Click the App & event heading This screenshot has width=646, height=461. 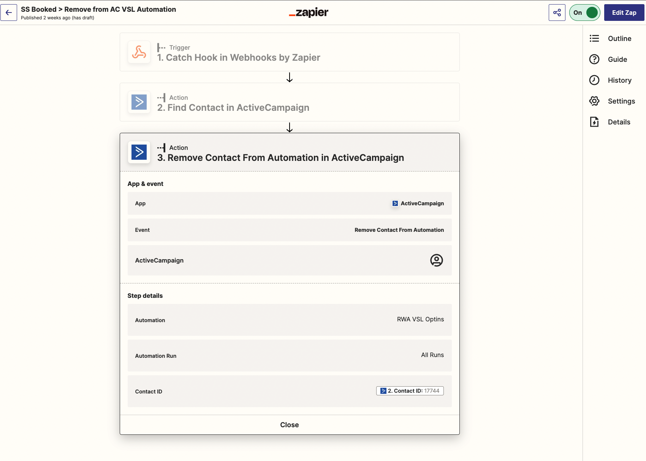click(x=145, y=184)
